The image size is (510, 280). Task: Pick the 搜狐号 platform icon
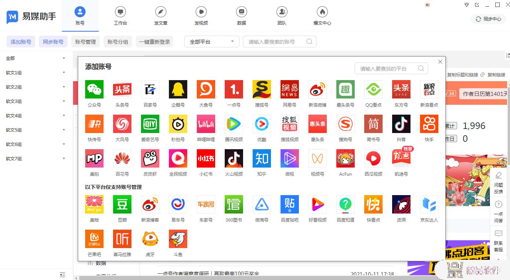point(262,89)
